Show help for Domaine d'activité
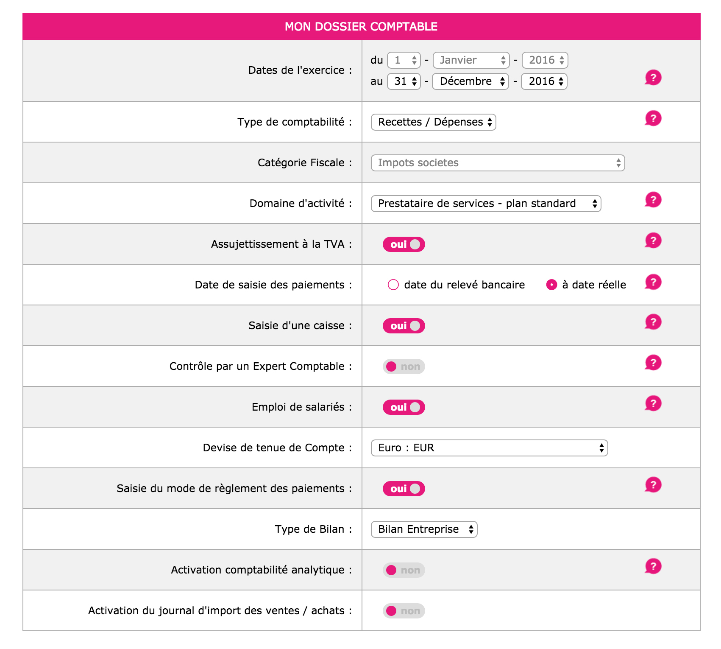Screen dimensions: 721x649 (653, 200)
